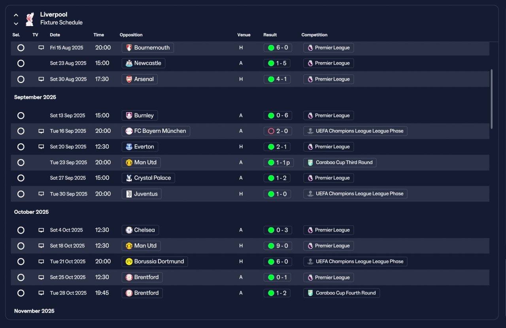Sort by the Date column header
The image size is (506, 328).
point(55,35)
